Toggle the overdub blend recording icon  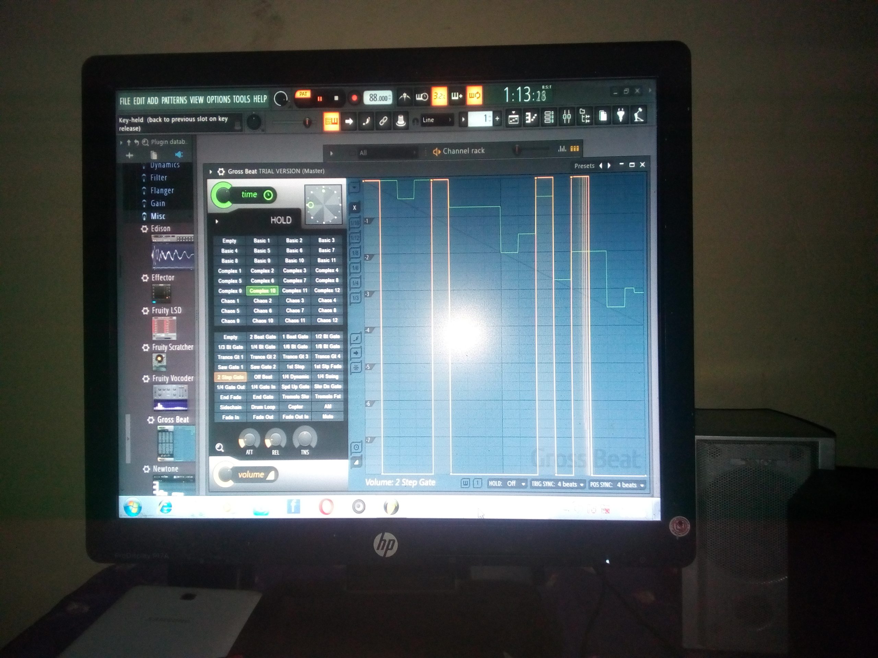tap(457, 96)
